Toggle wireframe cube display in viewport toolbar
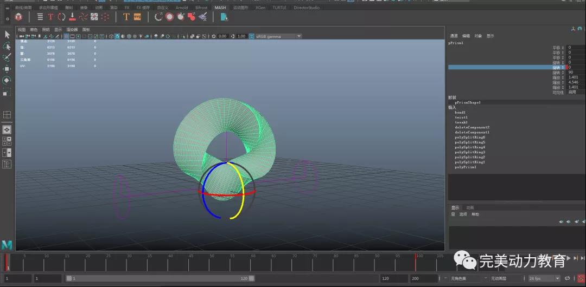The height and width of the screenshot is (287, 586). click(x=111, y=36)
